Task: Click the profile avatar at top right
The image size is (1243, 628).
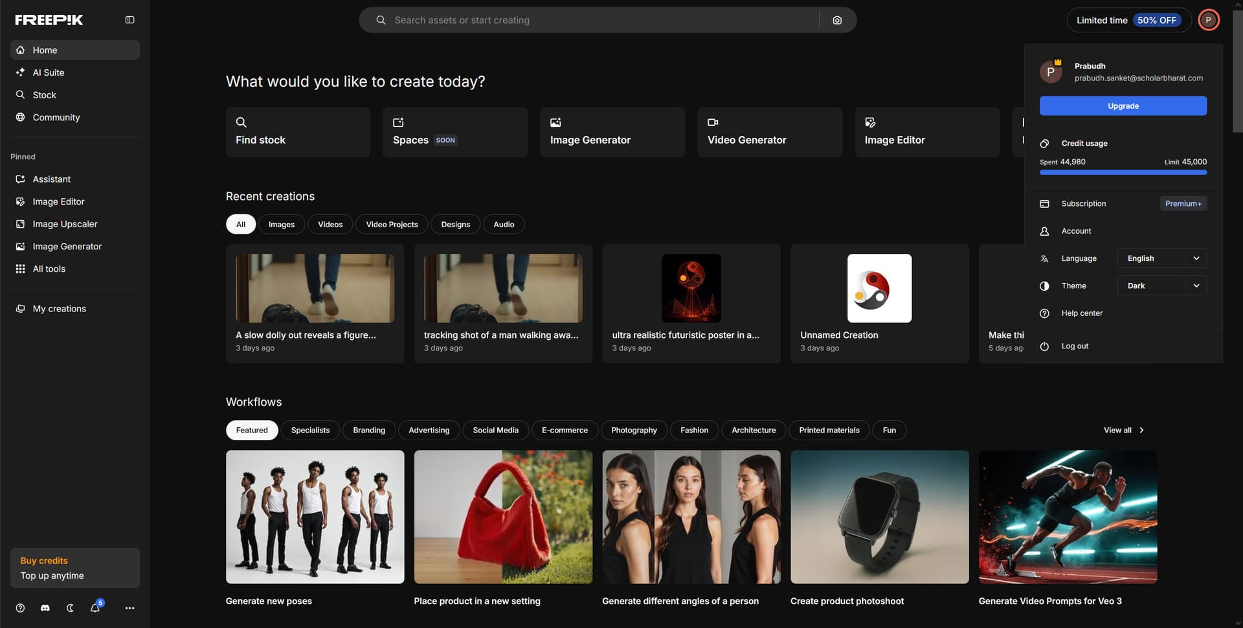Action: point(1208,20)
